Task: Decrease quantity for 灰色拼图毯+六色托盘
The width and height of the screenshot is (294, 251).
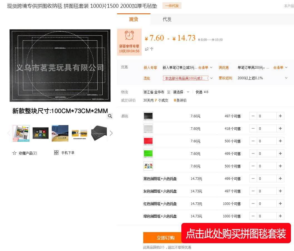Action: [253, 191]
